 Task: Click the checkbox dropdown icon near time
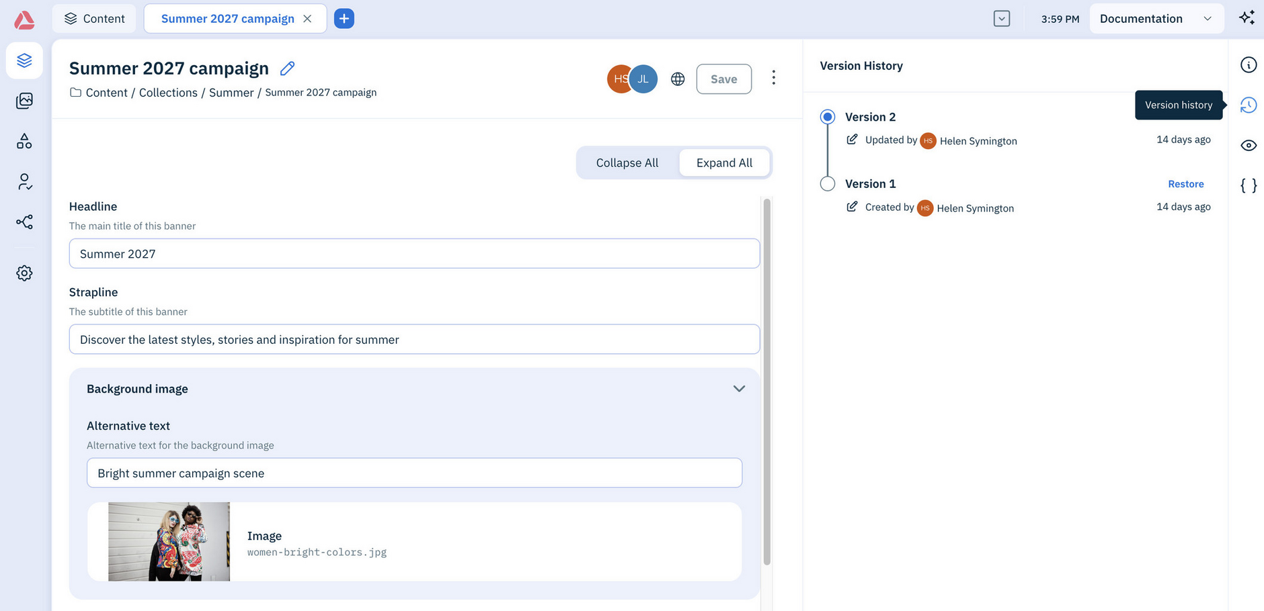tap(1002, 19)
